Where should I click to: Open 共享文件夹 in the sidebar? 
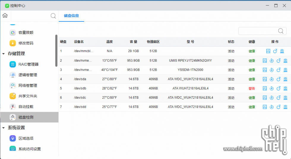28,96
